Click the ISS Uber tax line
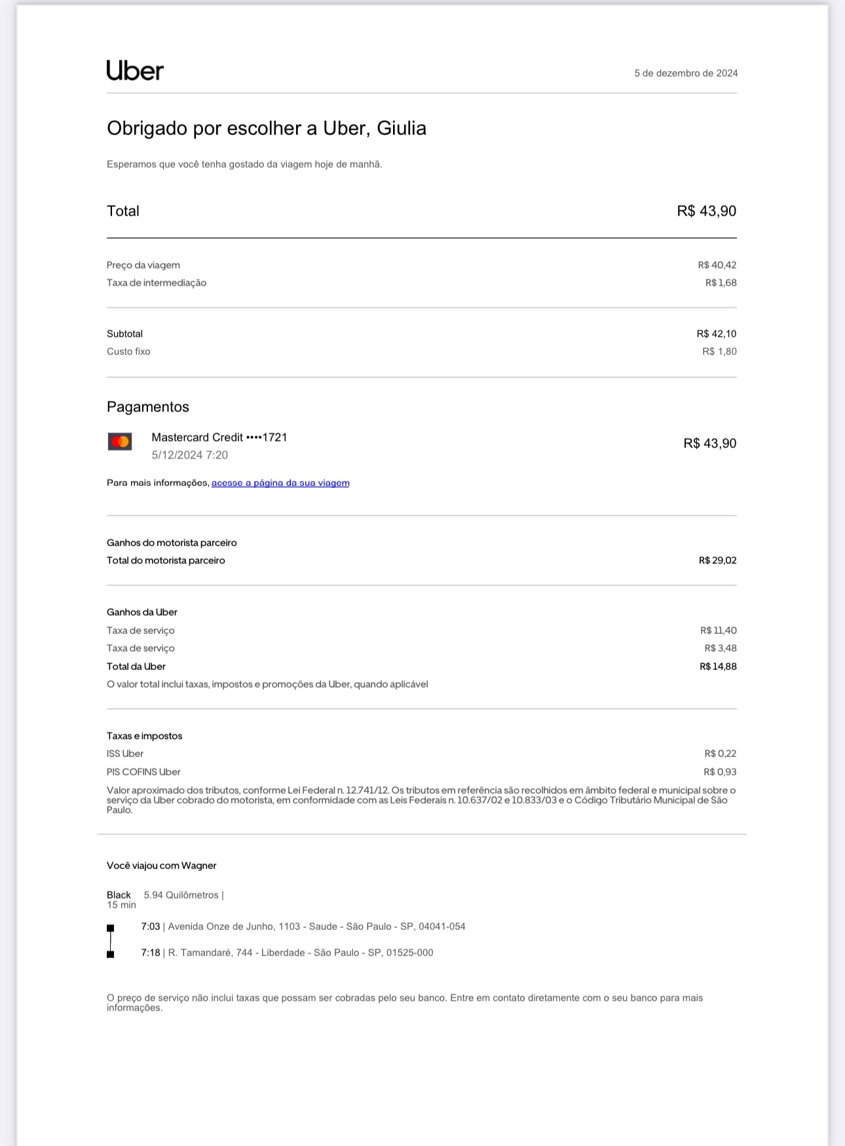 pos(125,754)
